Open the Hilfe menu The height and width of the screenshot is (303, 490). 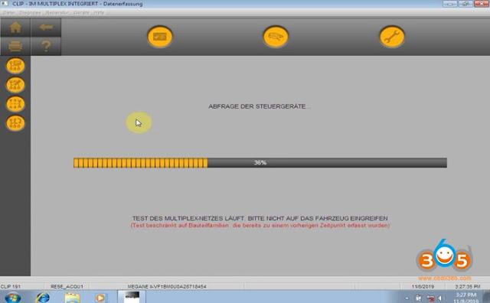pyautogui.click(x=99, y=13)
